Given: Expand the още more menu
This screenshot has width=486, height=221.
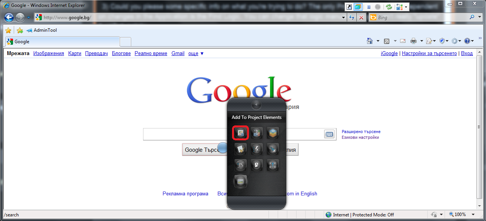Looking at the screenshot, I should coord(196,54).
